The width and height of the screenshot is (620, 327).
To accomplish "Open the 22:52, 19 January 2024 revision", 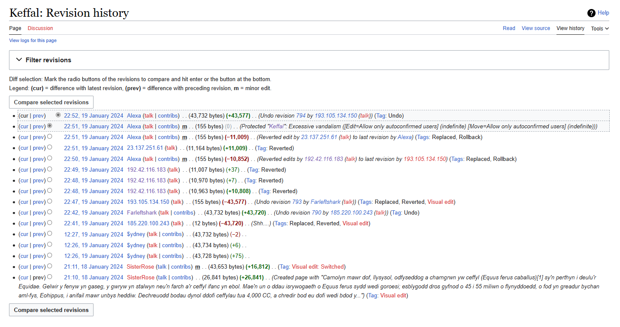I will [94, 116].
